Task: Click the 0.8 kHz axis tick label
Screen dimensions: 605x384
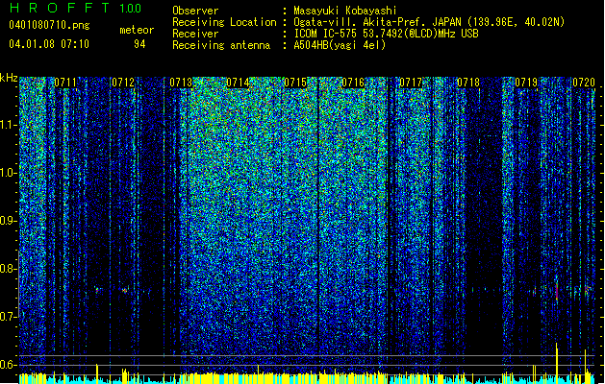Action: click(9, 269)
